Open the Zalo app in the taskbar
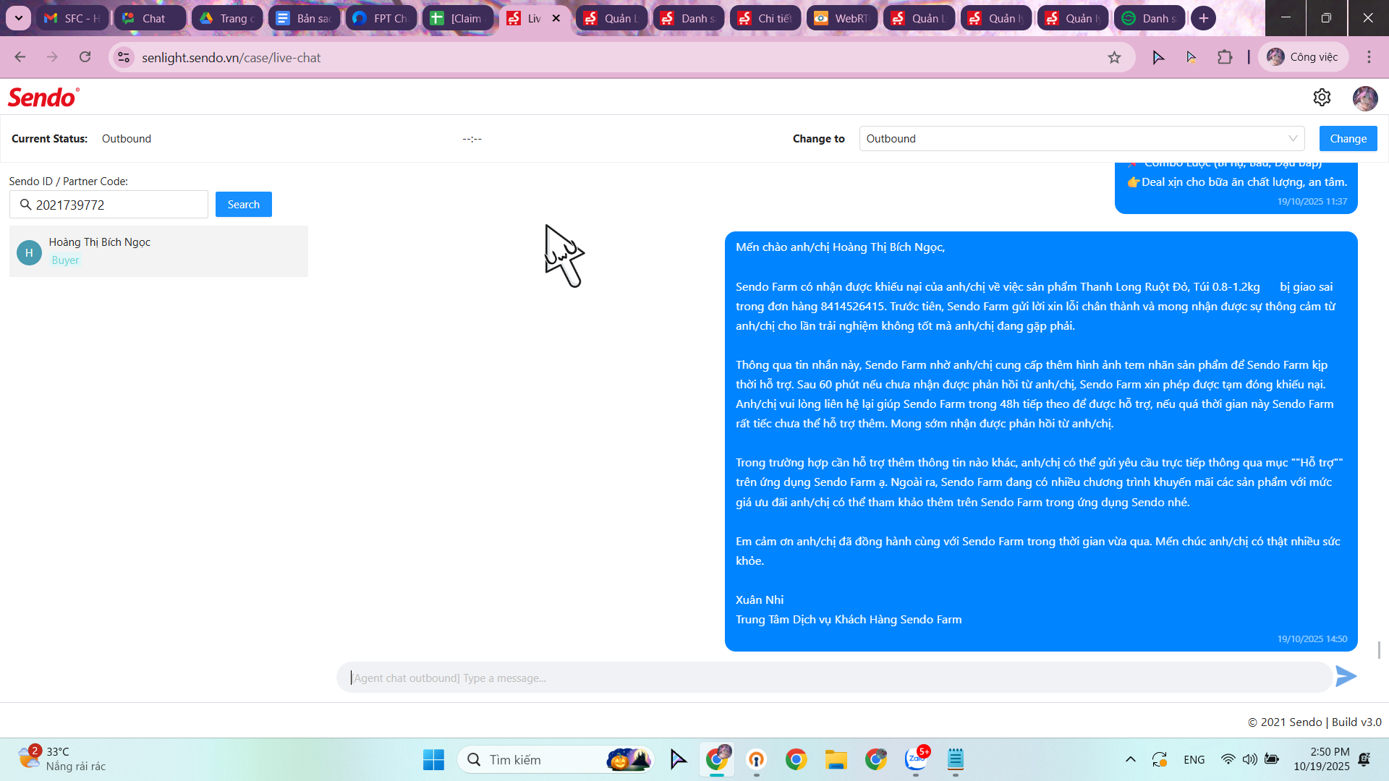The width and height of the screenshot is (1389, 781). 916,759
